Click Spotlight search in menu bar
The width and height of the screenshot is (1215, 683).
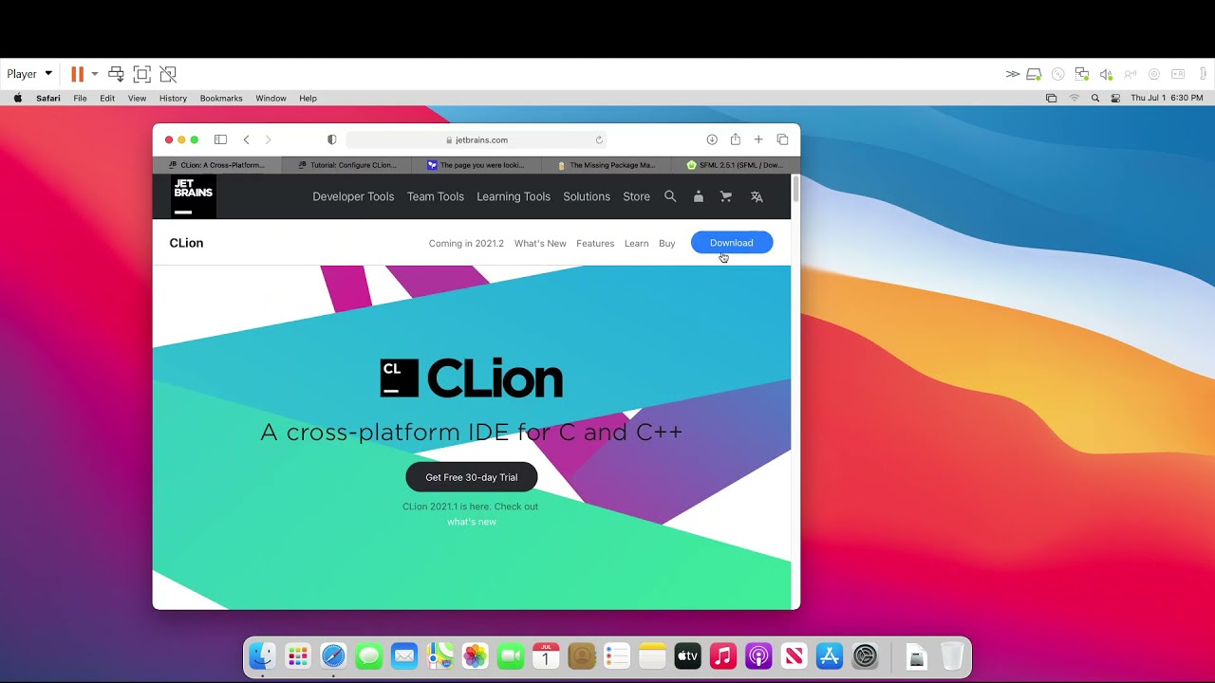point(1095,98)
